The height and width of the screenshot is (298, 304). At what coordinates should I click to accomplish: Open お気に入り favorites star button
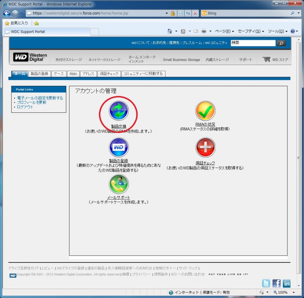coord(16,23)
